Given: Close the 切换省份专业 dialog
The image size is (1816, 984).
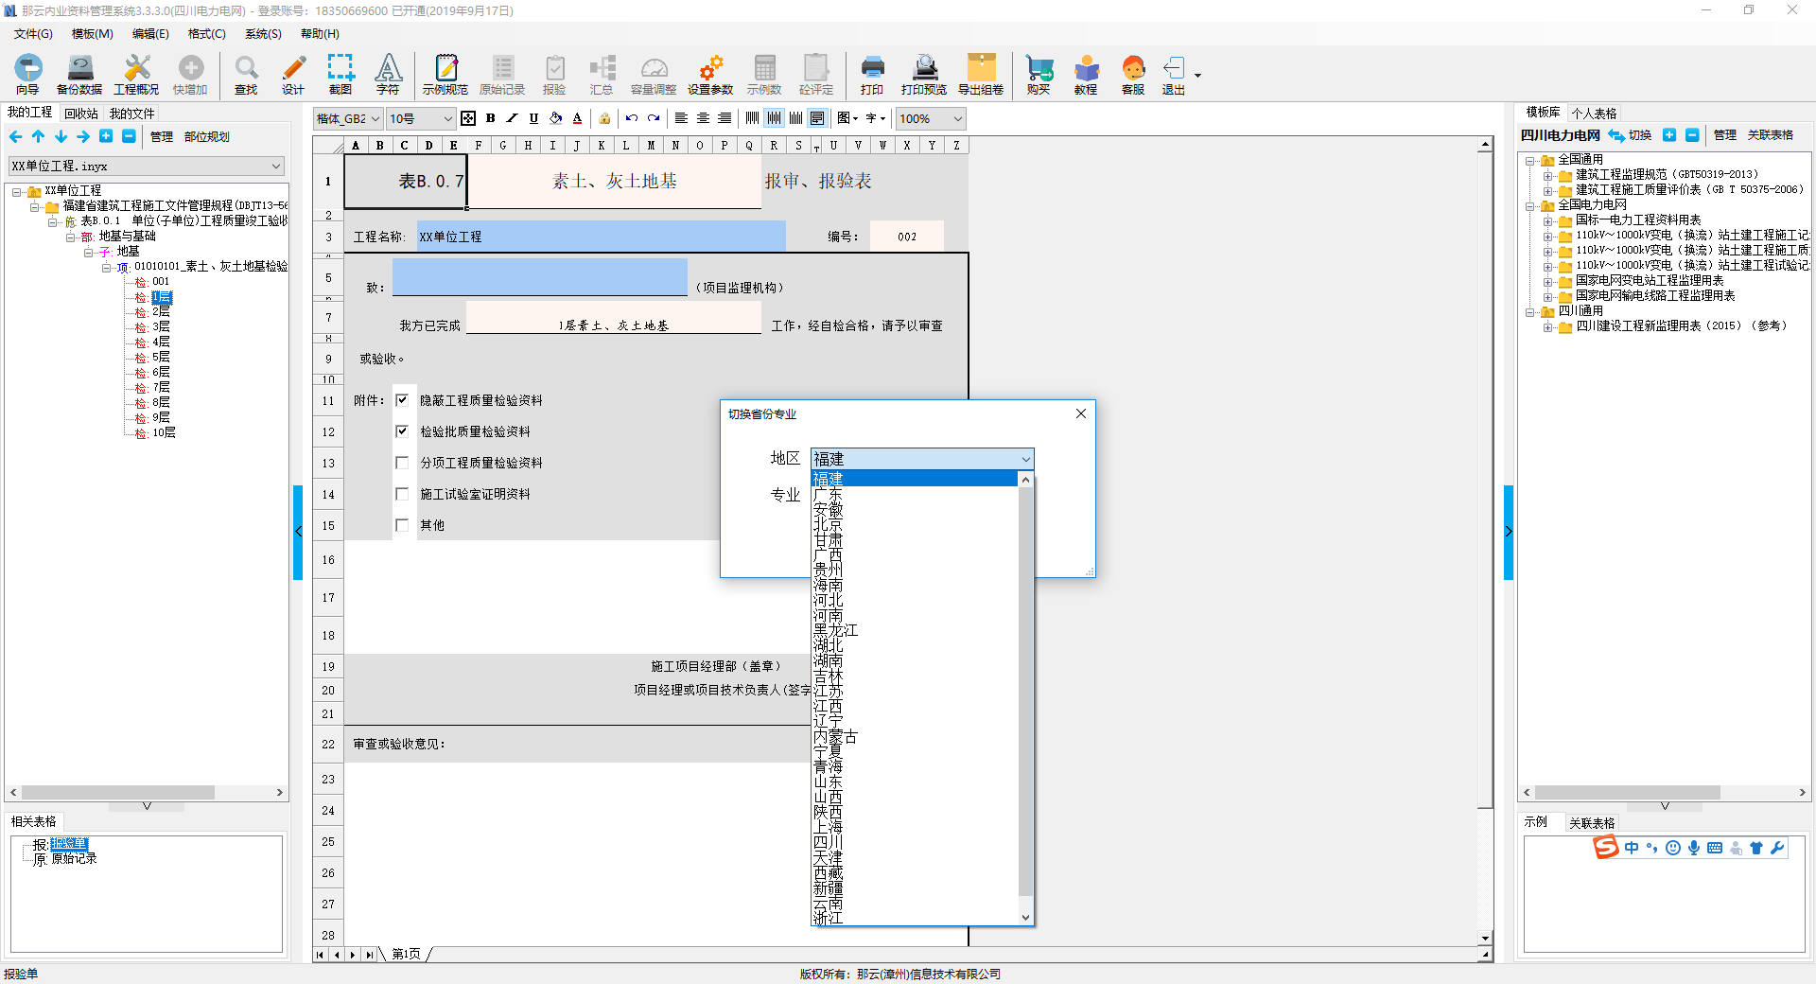Looking at the screenshot, I should coord(1081,413).
